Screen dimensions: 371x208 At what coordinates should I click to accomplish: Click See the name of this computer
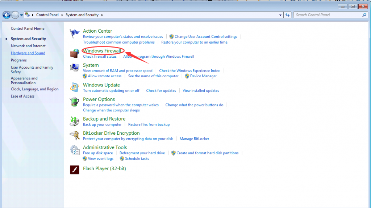(153, 76)
